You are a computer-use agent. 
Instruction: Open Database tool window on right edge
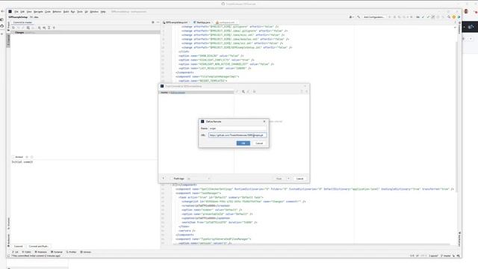[x=459, y=27]
